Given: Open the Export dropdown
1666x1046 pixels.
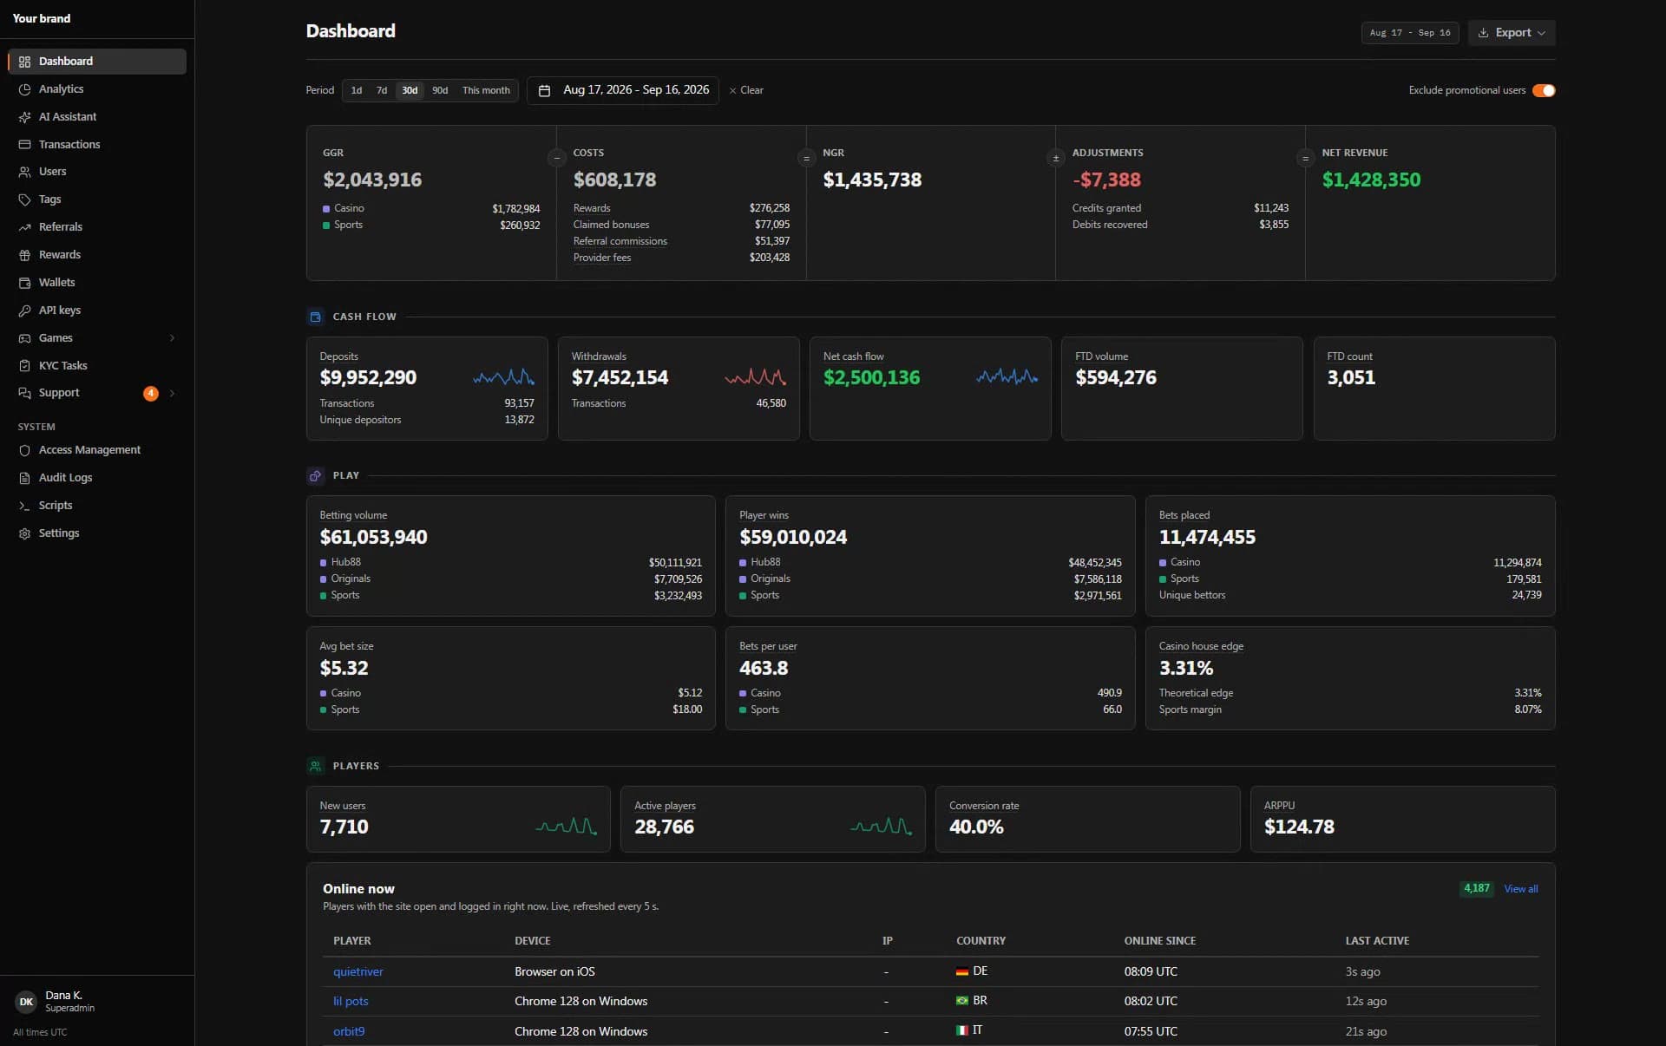Looking at the screenshot, I should [1512, 33].
